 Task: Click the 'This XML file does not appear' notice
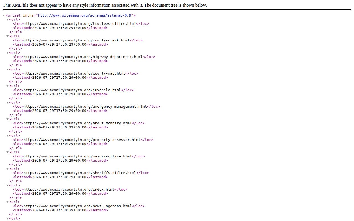(105, 5)
